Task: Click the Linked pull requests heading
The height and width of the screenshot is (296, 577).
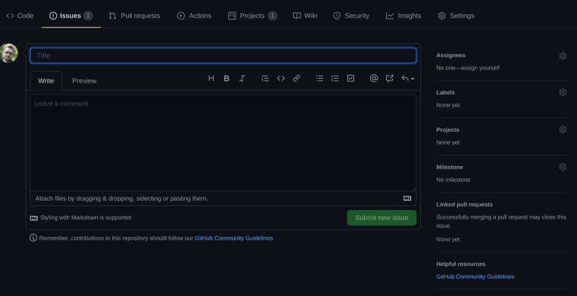Action: point(464,204)
